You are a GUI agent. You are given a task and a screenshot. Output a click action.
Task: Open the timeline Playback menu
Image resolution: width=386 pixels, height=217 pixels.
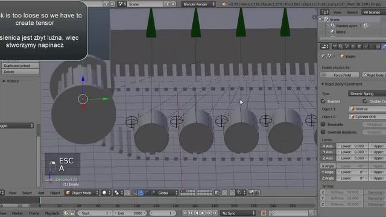(x=52, y=213)
